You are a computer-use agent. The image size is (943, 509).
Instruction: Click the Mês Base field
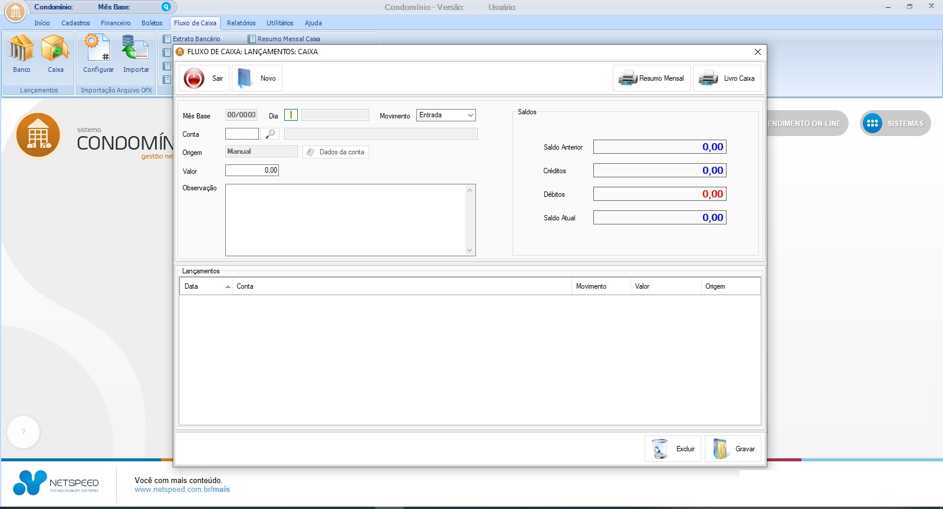tap(241, 115)
